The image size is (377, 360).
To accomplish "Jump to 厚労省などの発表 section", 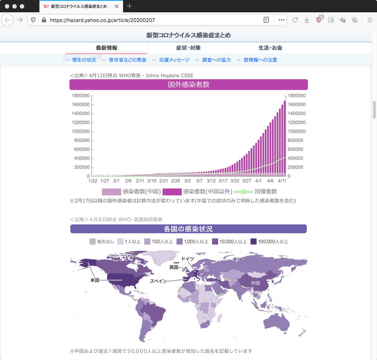I will [128, 60].
